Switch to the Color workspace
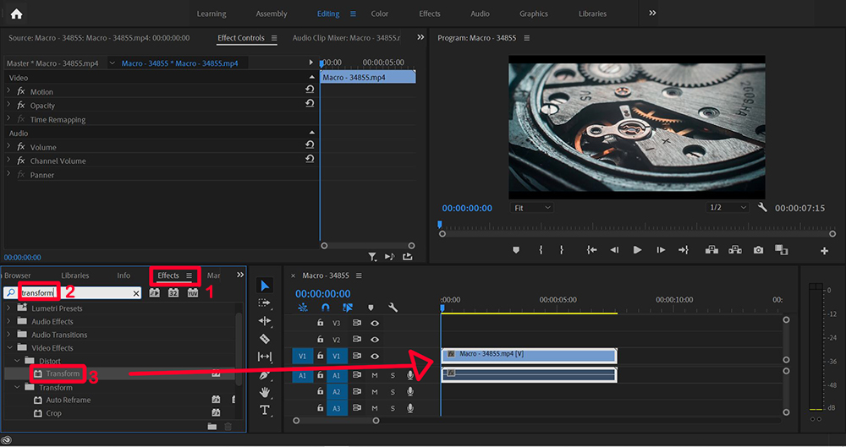Image resolution: width=846 pixels, height=447 pixels. tap(380, 14)
